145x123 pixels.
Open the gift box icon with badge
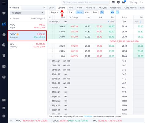coord(124,2)
